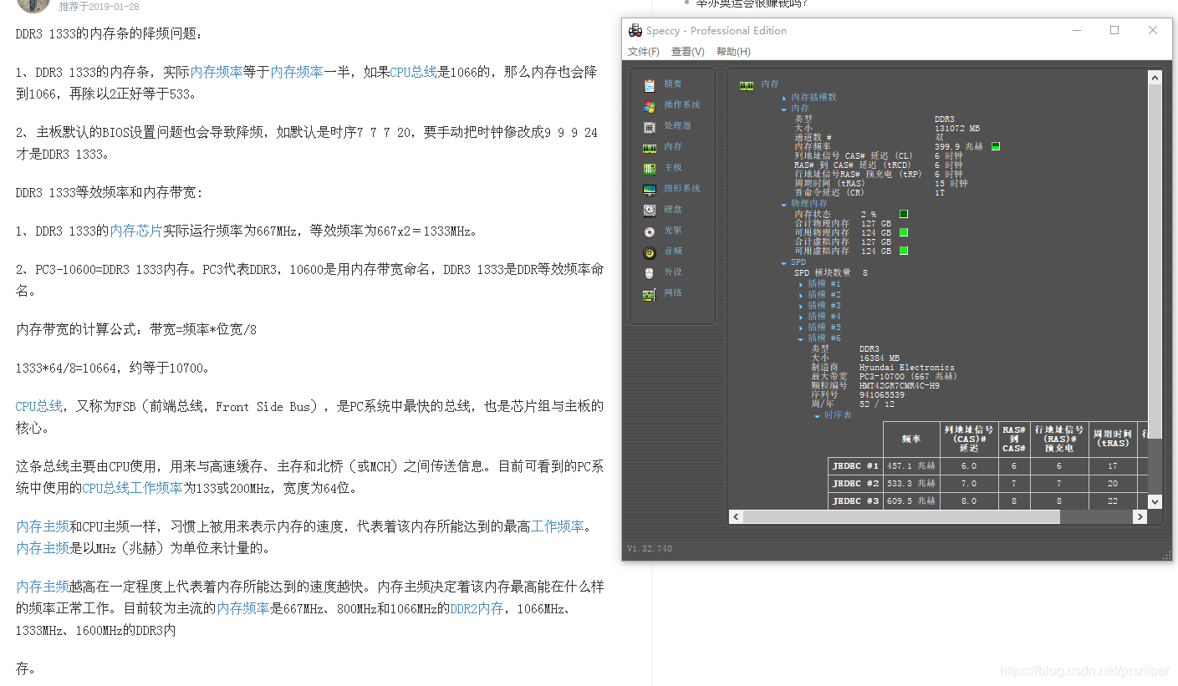Click the 频率 column header in timing table

911,440
